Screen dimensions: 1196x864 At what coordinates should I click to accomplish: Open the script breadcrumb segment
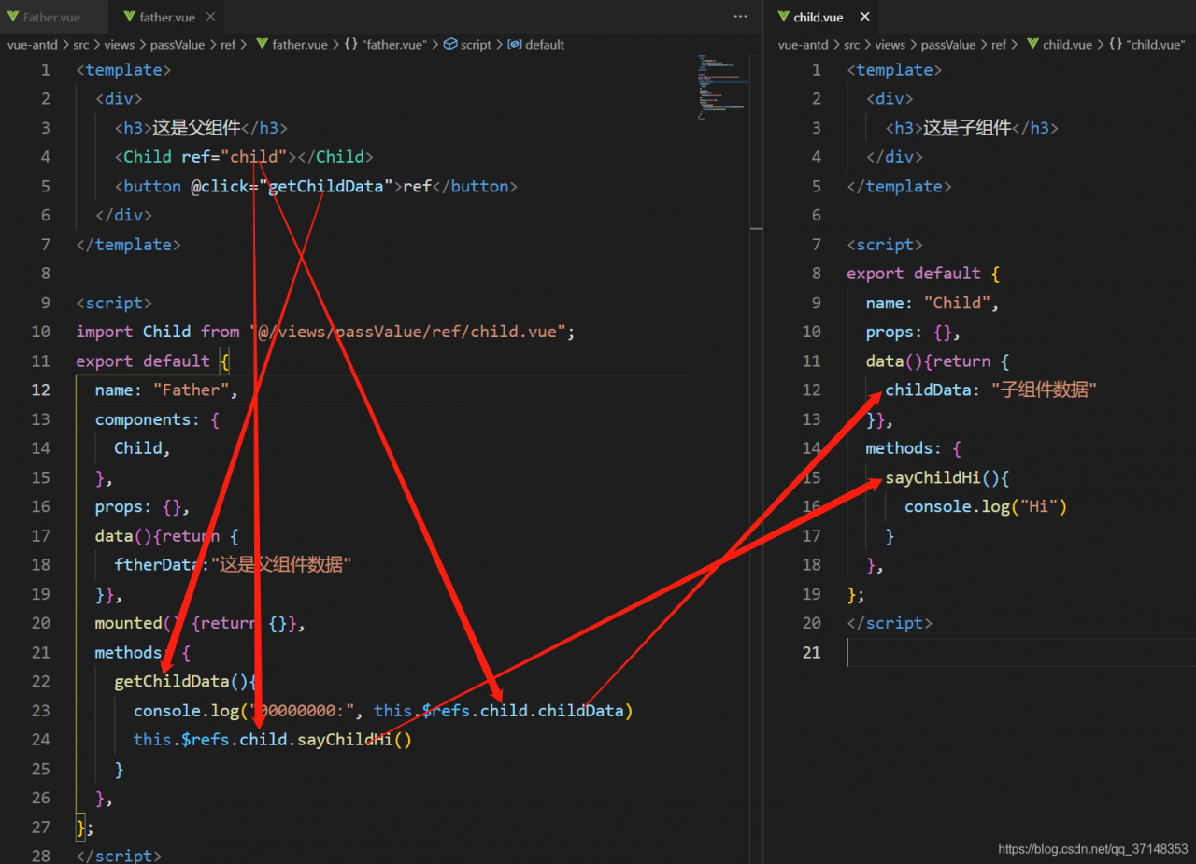(467, 44)
